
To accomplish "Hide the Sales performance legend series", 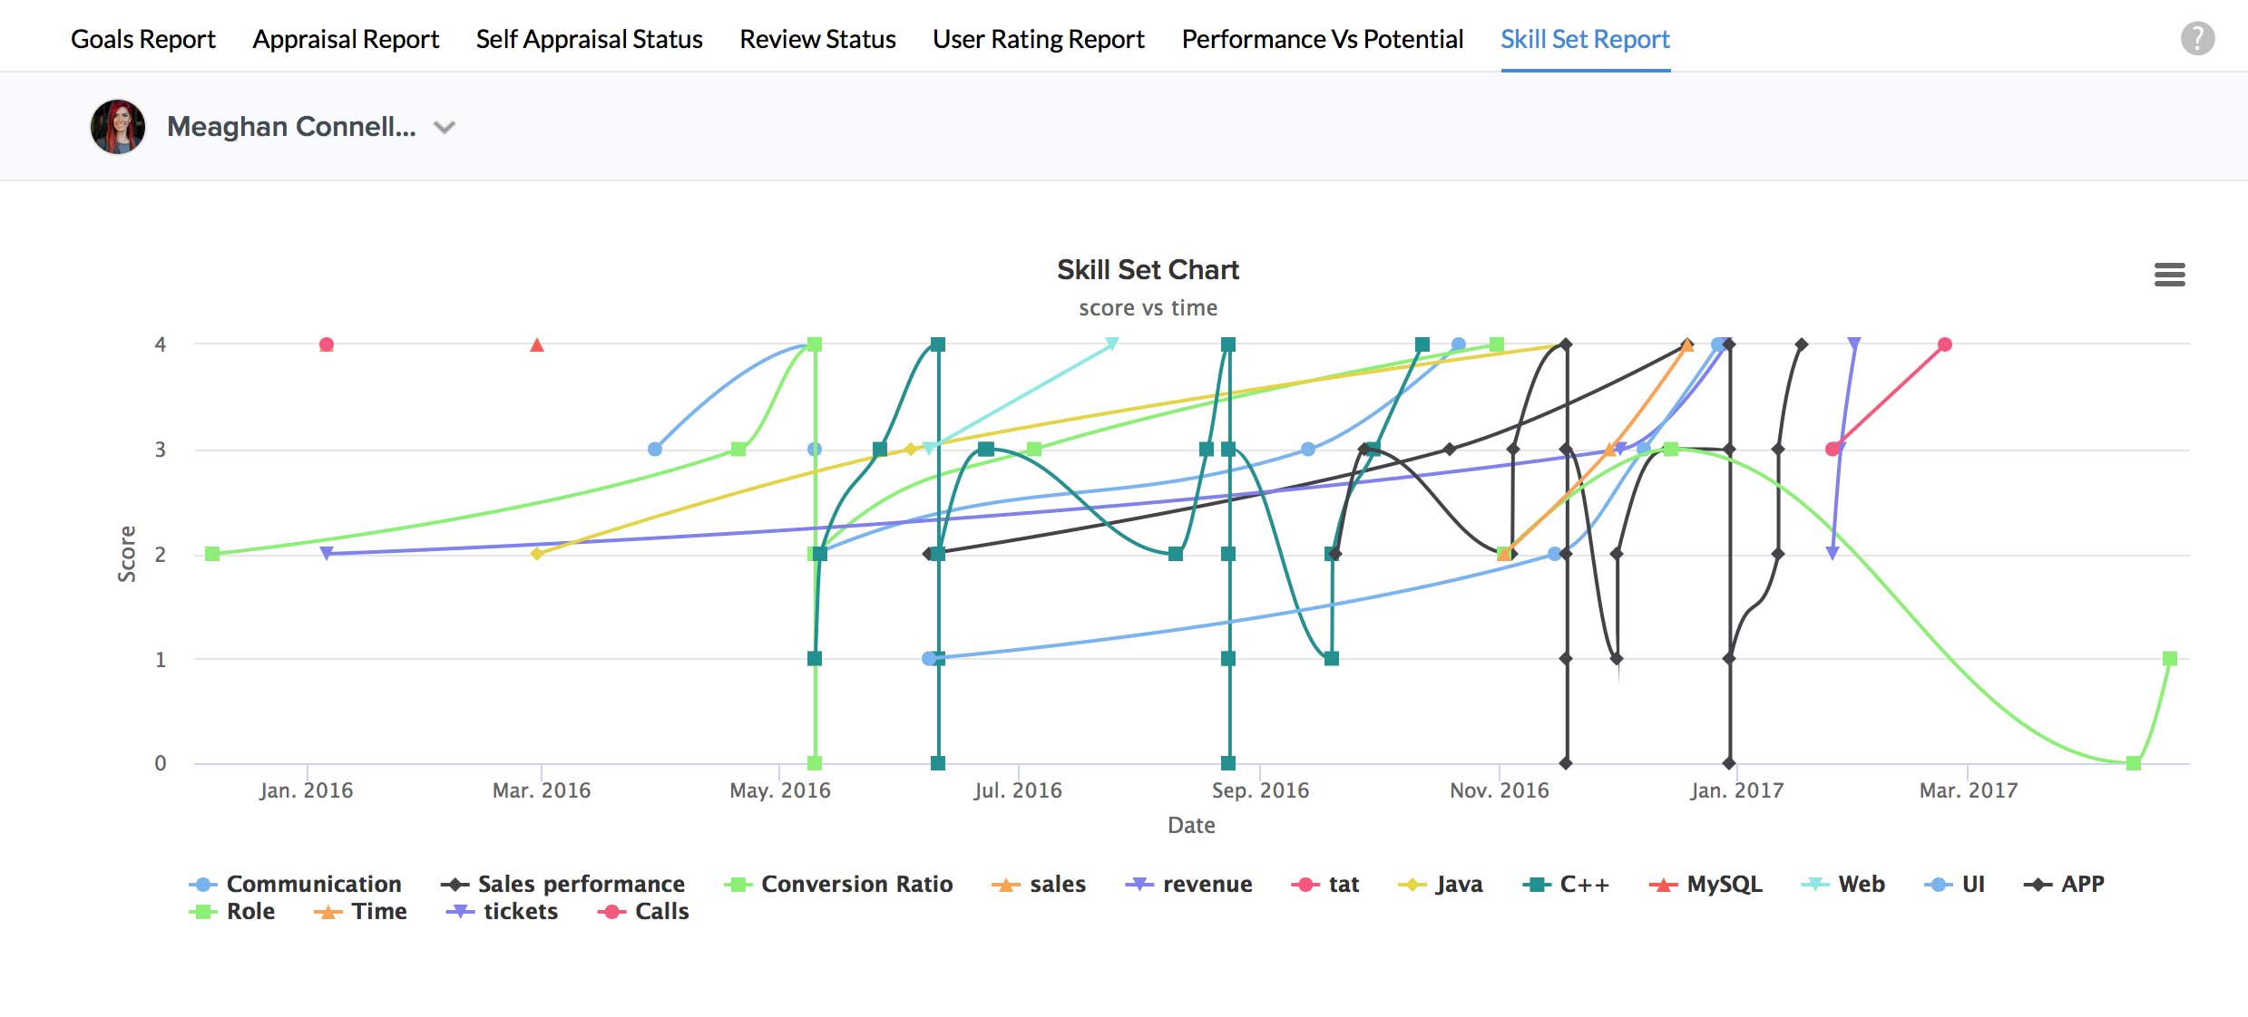I will (x=581, y=884).
